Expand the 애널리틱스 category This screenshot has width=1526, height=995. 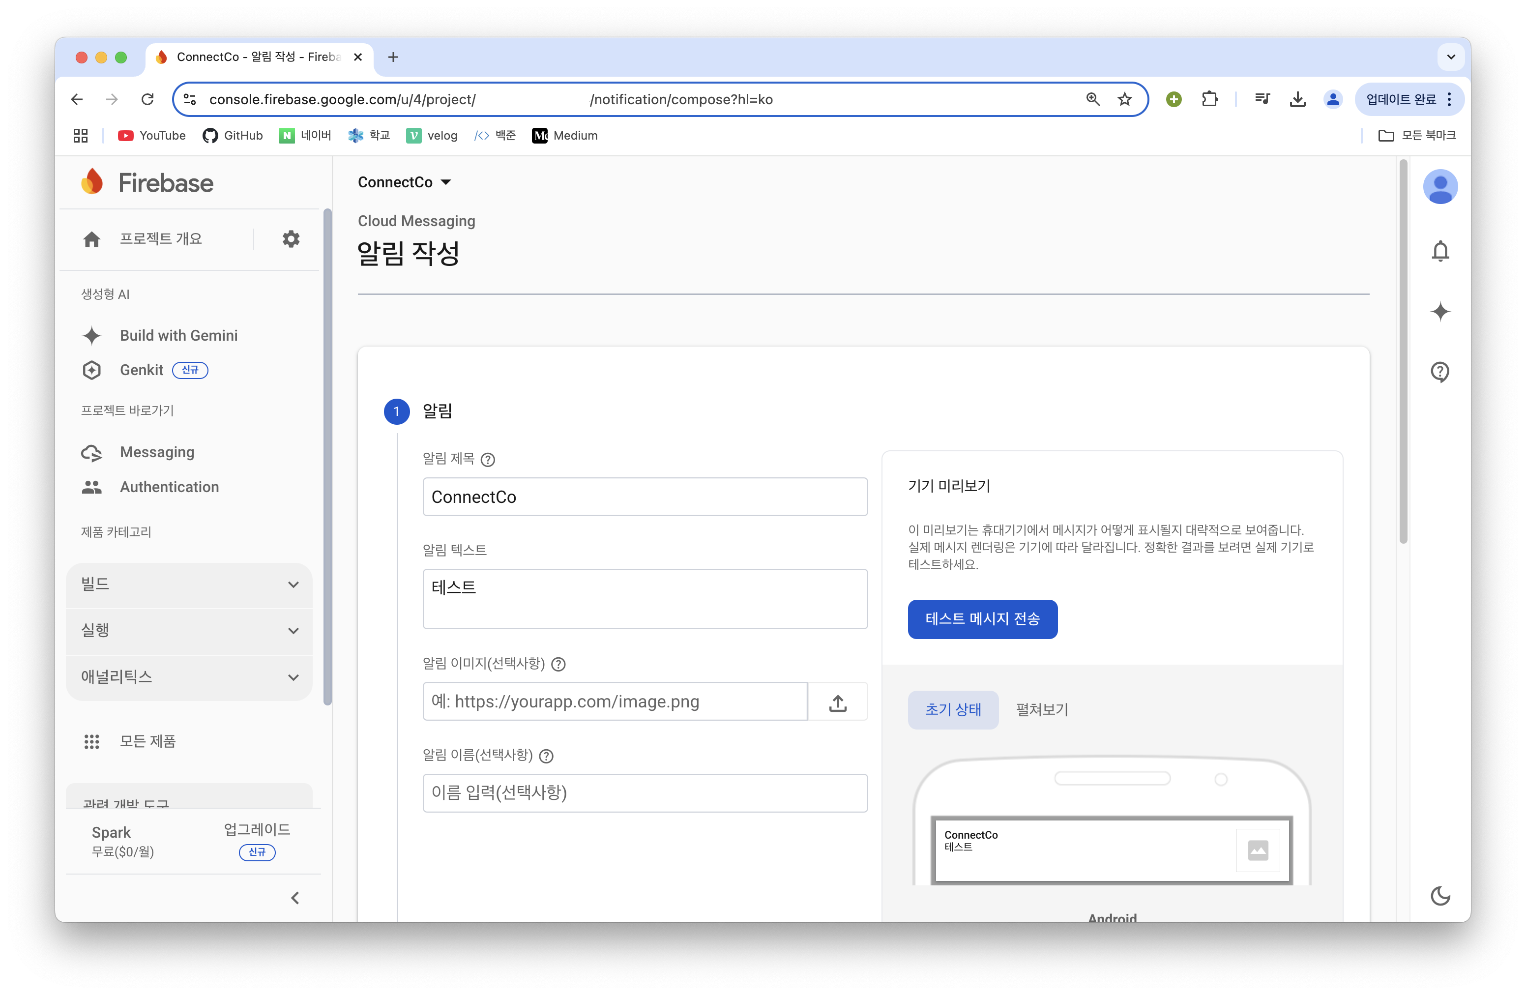pos(189,677)
